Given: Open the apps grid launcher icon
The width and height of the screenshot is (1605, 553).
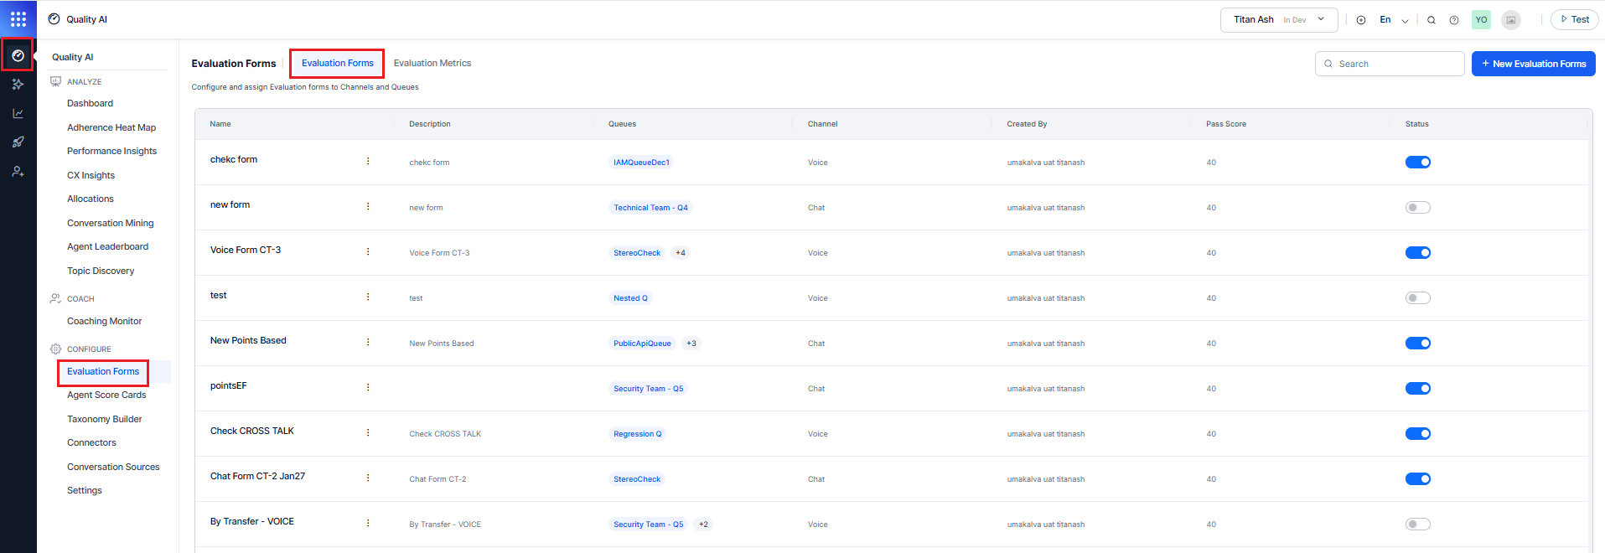Looking at the screenshot, I should [x=18, y=18].
